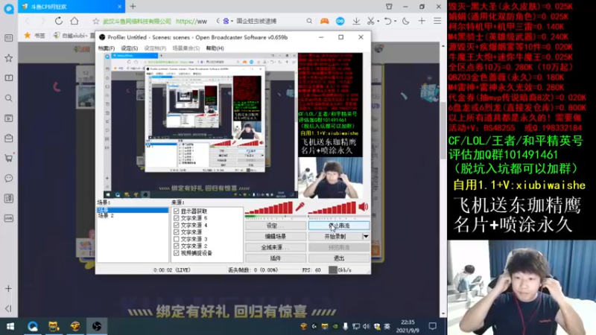Open the blue round extension icon
Screen dimensions: 596x335
click(340, 22)
